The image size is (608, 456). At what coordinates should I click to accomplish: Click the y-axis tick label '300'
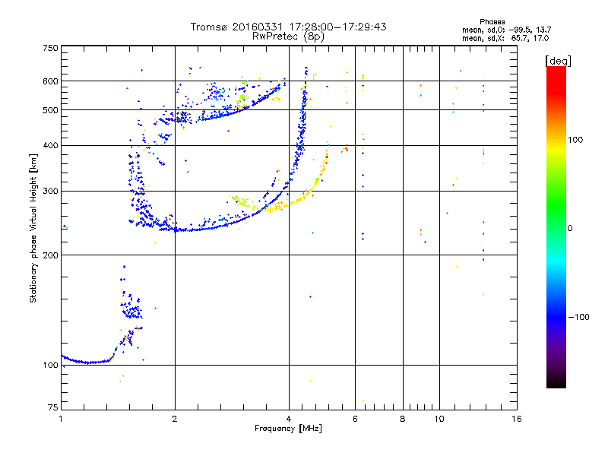pyautogui.click(x=50, y=191)
